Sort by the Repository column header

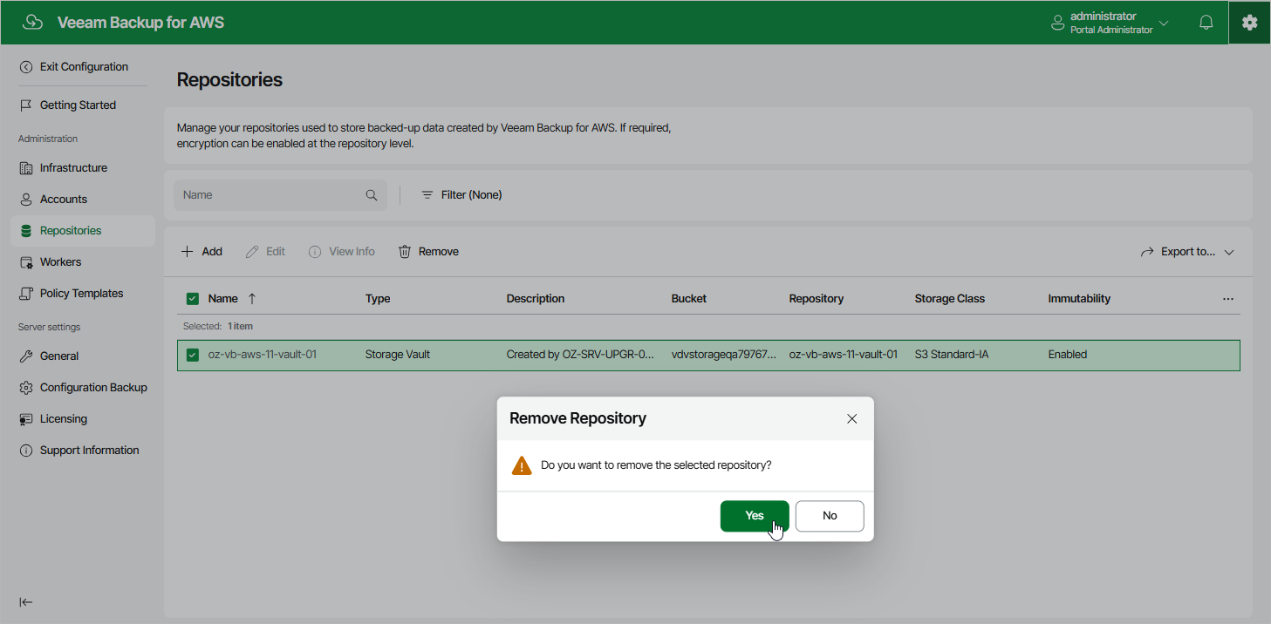[817, 299]
